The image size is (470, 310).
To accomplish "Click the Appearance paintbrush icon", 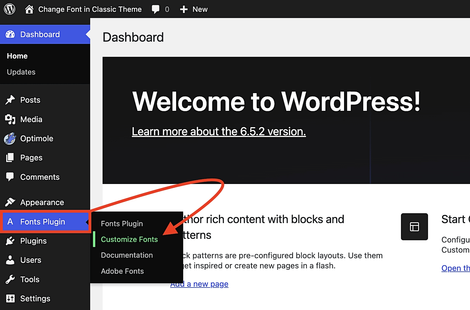I will coord(10,202).
